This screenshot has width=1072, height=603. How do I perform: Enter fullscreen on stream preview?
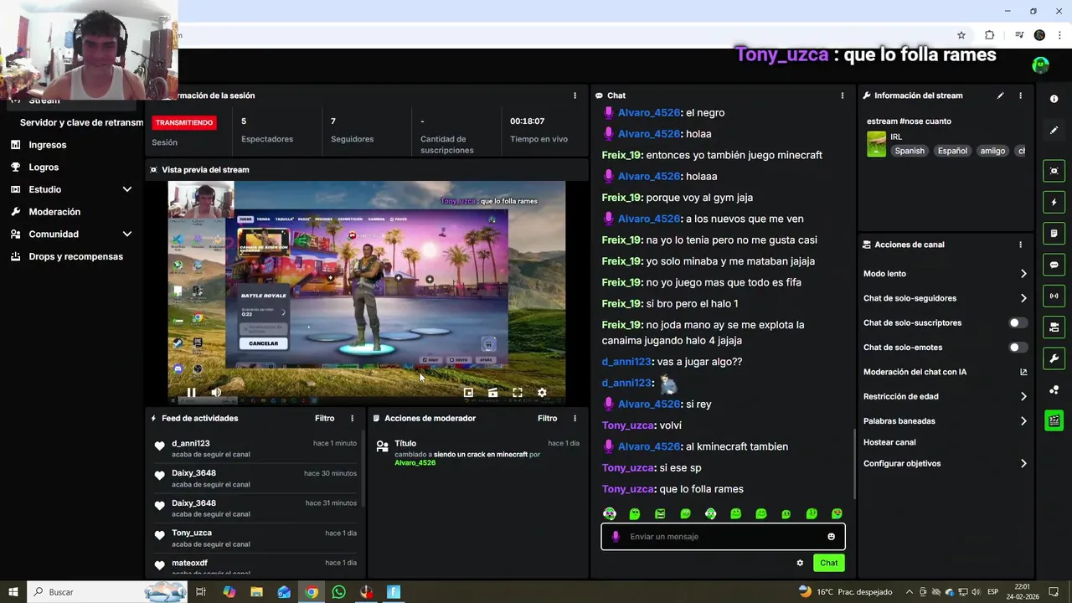518,392
